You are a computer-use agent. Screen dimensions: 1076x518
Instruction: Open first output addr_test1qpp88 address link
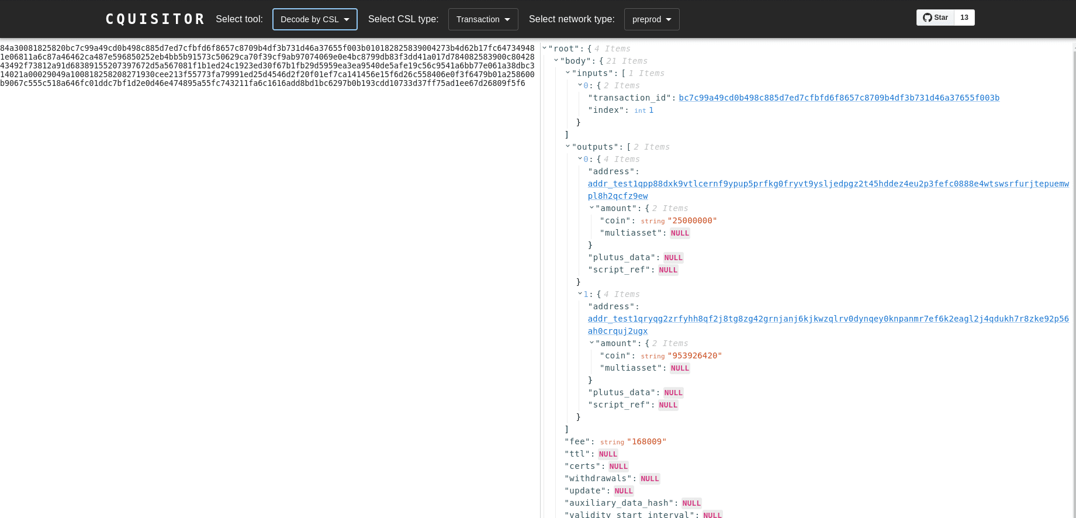click(x=828, y=184)
